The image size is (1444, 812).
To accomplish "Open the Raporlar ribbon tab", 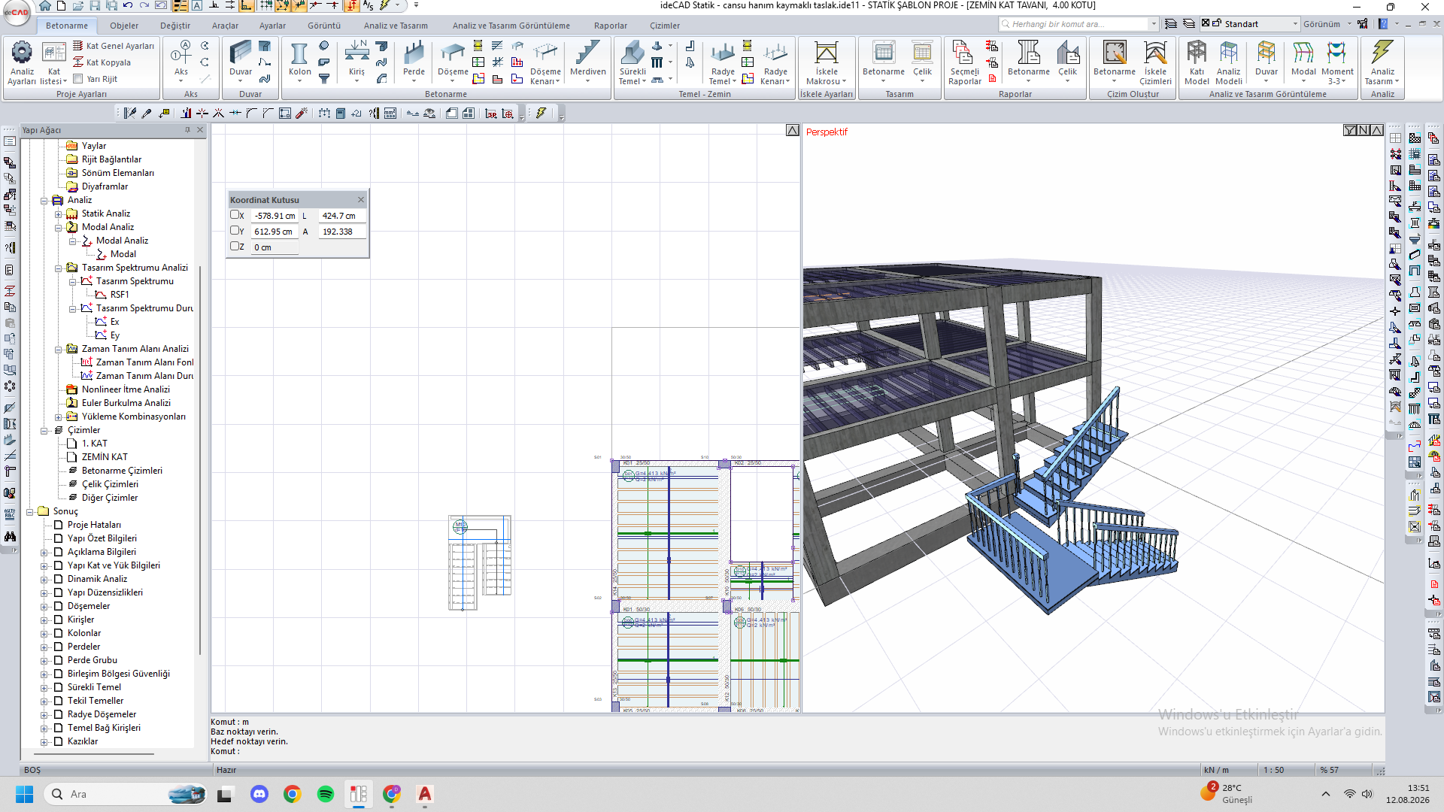I will [x=610, y=26].
